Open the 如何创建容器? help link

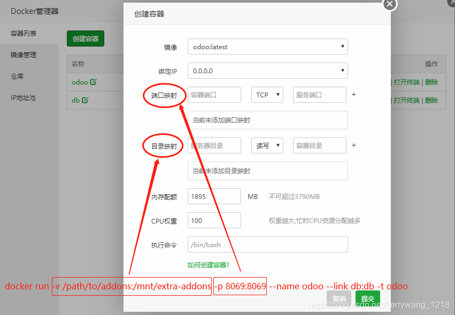(x=209, y=265)
